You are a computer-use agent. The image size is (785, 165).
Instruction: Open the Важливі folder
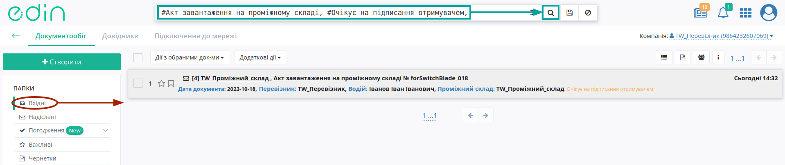[x=40, y=145]
